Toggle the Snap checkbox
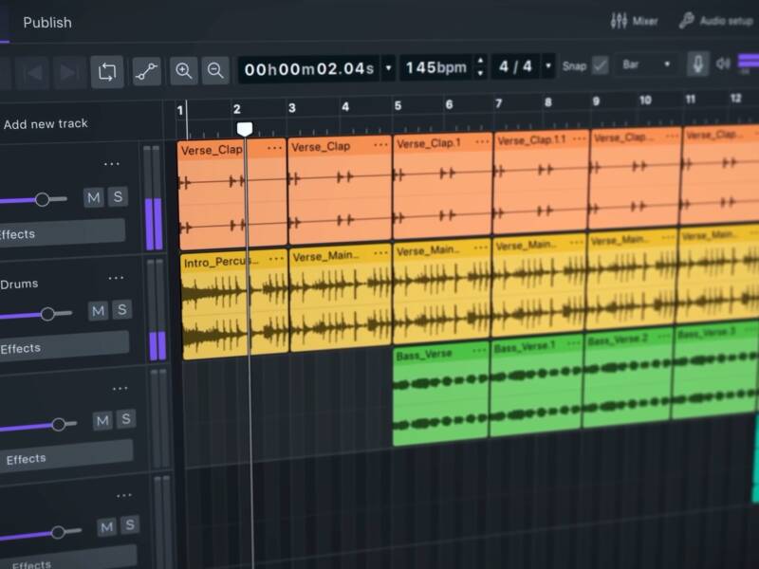The width and height of the screenshot is (759, 569). click(x=600, y=65)
